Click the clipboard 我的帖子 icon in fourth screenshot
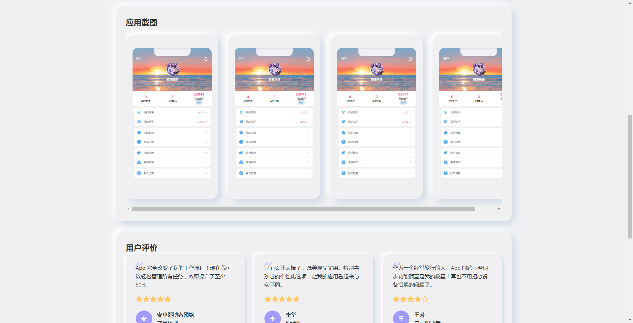 (x=446, y=122)
